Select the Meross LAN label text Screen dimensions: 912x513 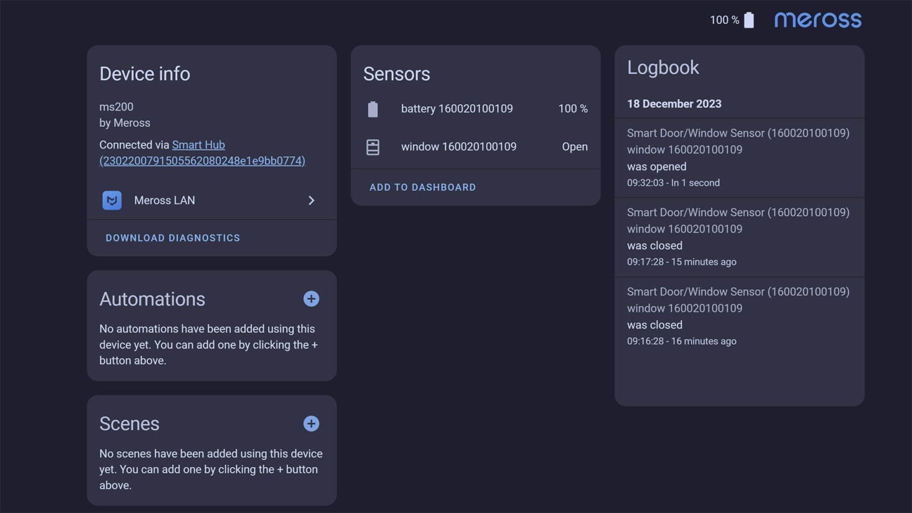pyautogui.click(x=164, y=201)
